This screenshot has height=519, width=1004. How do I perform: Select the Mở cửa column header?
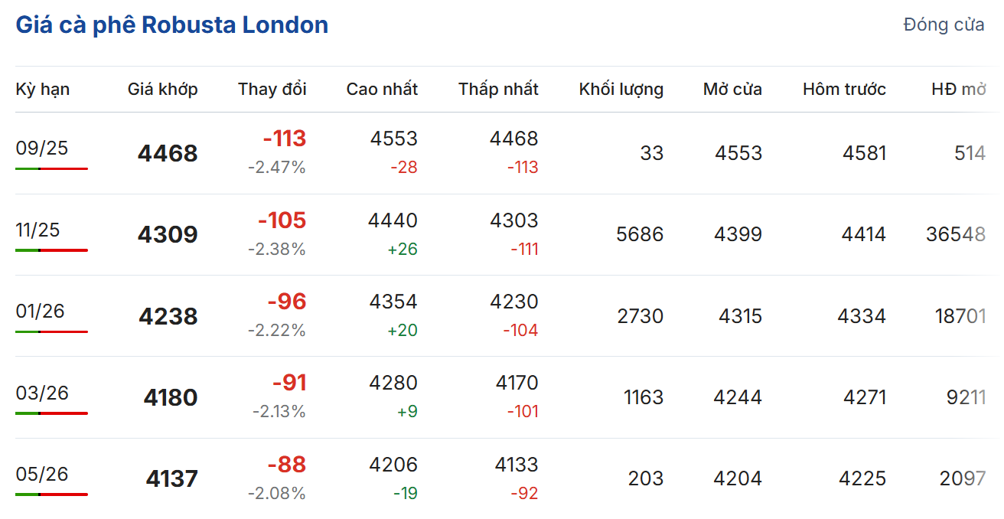(732, 89)
